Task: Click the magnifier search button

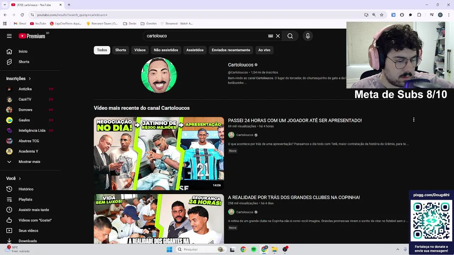Action: tap(290, 36)
